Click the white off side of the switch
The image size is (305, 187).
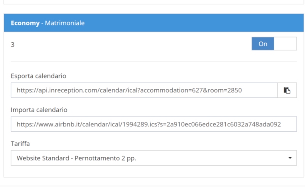[x=285, y=44]
